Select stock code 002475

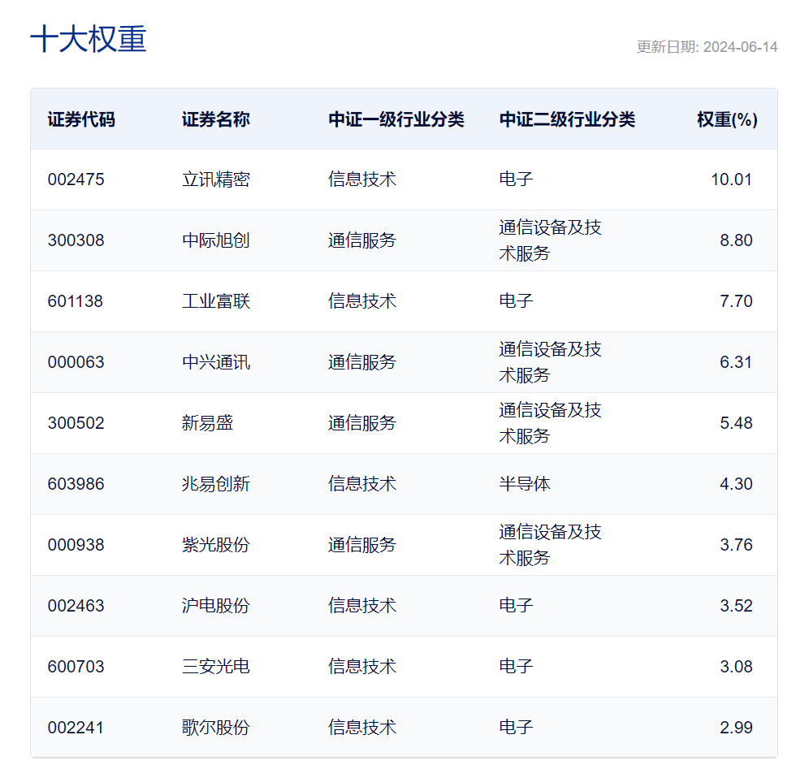point(76,179)
